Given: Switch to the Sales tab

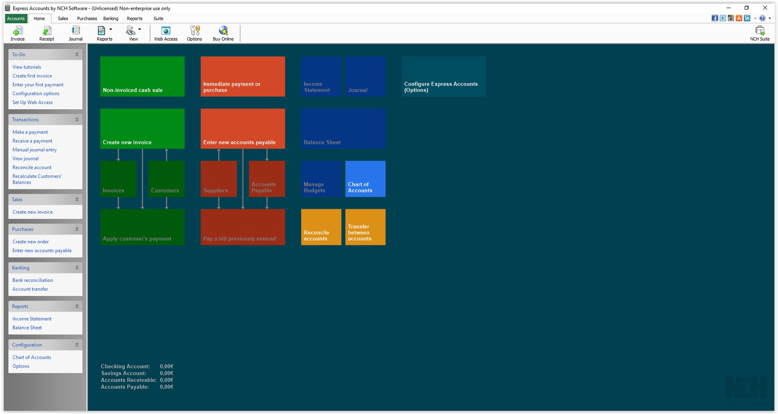Looking at the screenshot, I should [x=63, y=18].
